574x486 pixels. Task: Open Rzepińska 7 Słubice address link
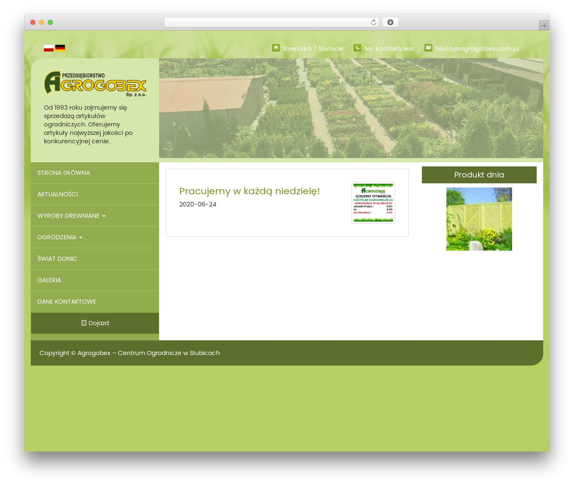click(x=313, y=48)
